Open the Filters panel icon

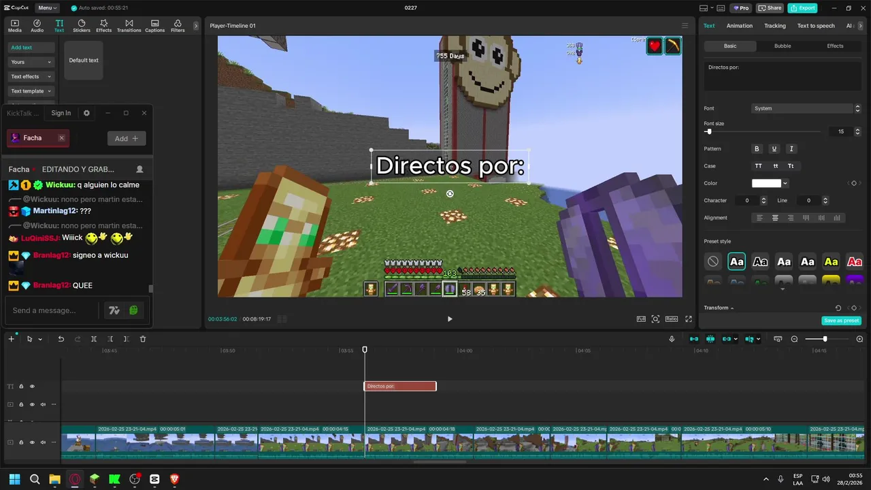point(178,26)
